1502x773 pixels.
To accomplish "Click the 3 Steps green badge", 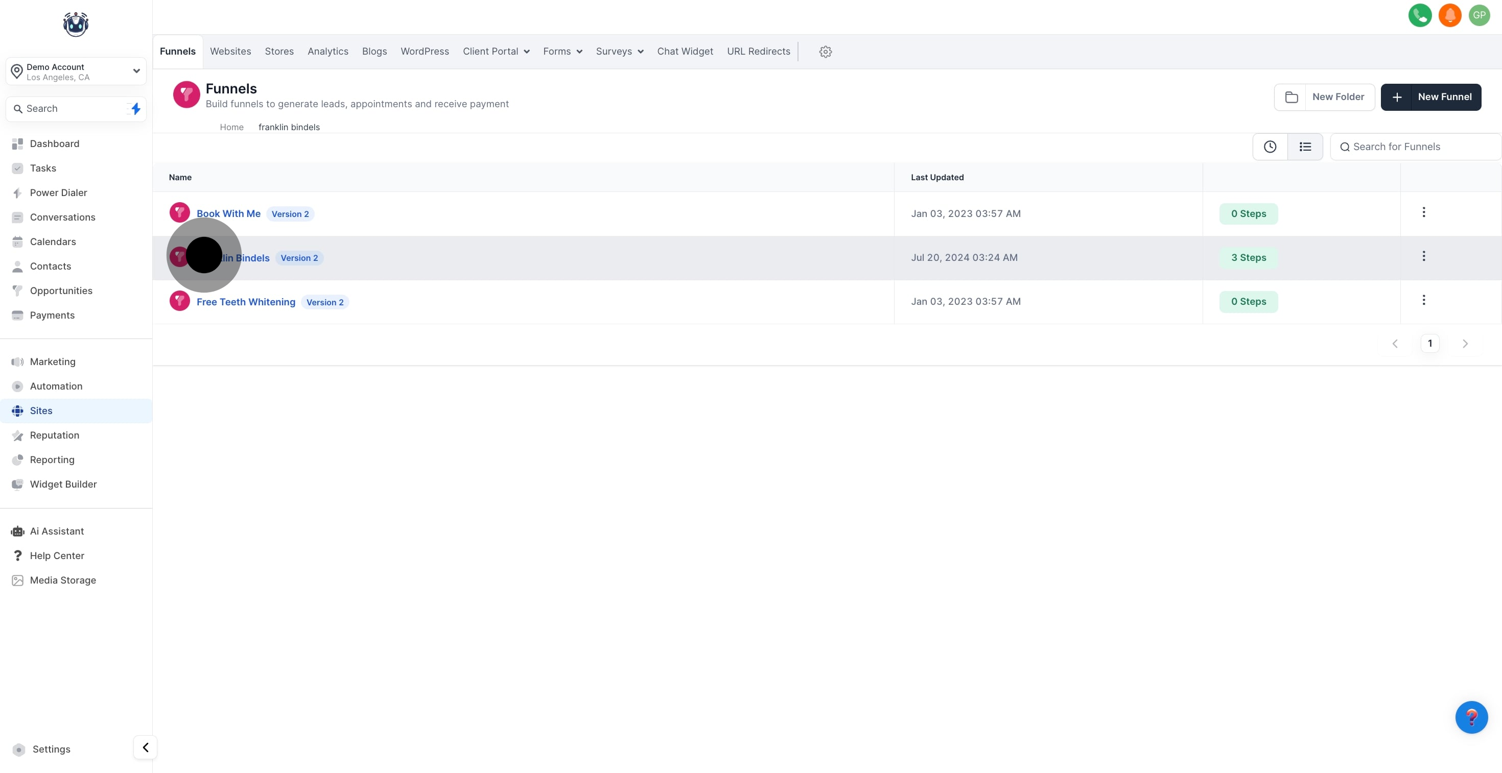I will pyautogui.click(x=1249, y=257).
